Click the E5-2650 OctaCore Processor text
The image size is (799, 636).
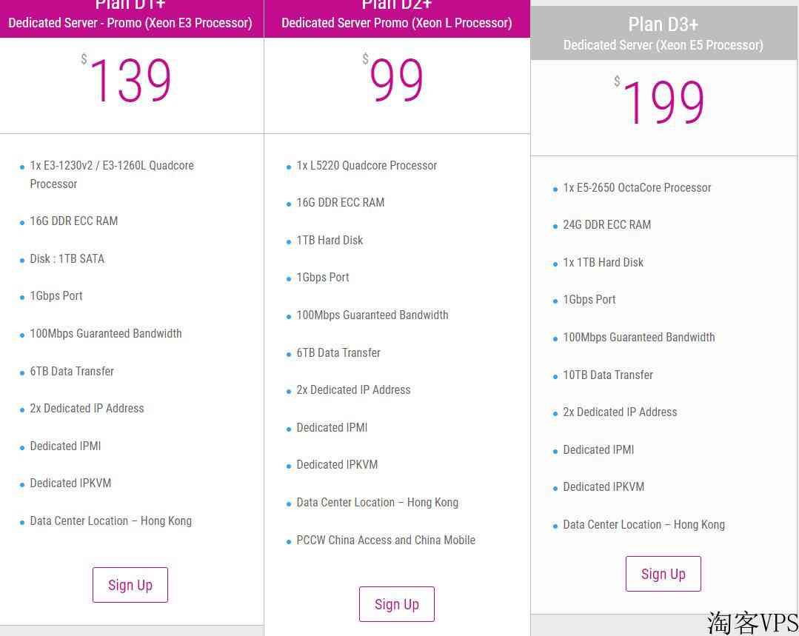point(637,188)
